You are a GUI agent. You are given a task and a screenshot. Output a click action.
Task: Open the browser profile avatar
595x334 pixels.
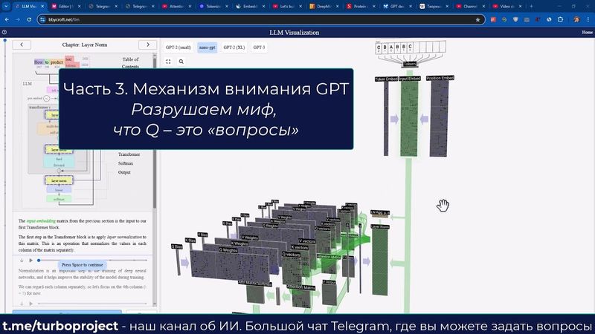pyautogui.click(x=577, y=19)
